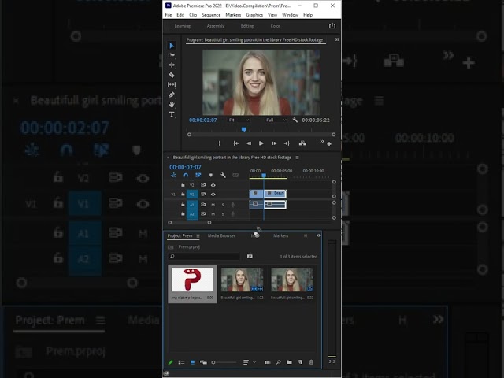Image resolution: width=504 pixels, height=378 pixels.
Task: Click Go to Out point button
Action: tap(287, 143)
